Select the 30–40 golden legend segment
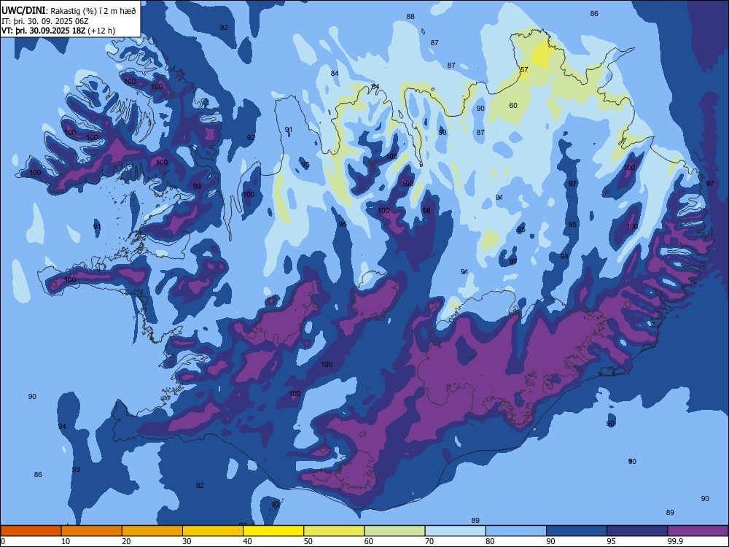 [213, 531]
